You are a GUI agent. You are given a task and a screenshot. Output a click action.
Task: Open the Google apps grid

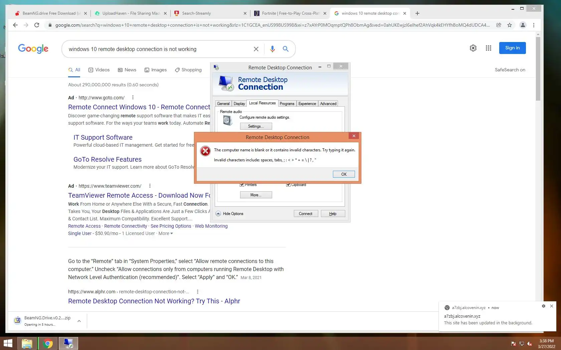pos(489,48)
